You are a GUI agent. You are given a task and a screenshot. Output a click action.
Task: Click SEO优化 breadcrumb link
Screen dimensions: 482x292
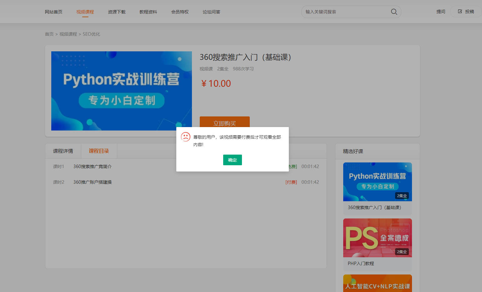pyautogui.click(x=91, y=34)
